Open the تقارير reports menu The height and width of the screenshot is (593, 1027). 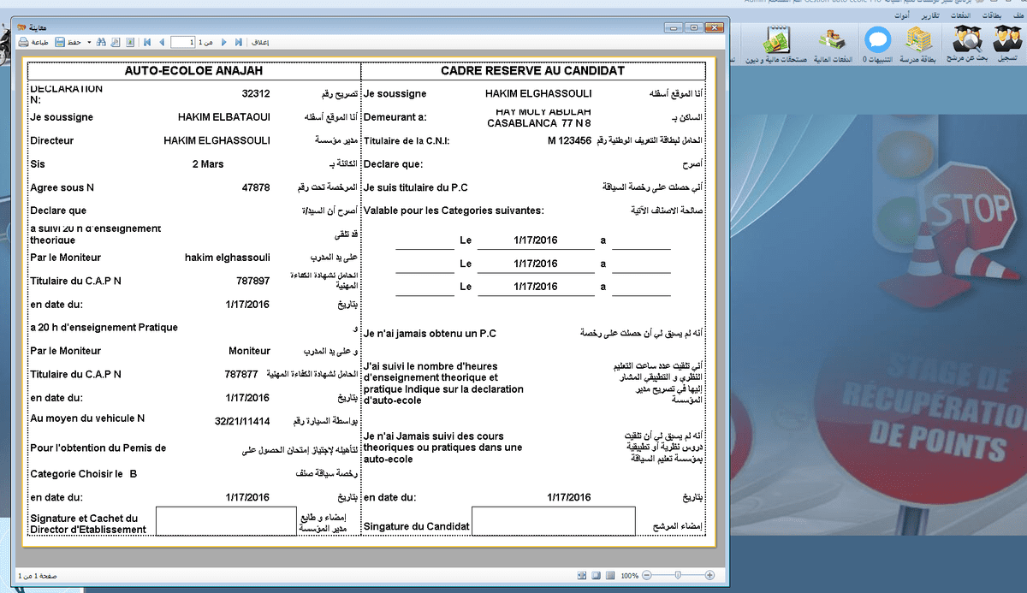[x=931, y=16]
